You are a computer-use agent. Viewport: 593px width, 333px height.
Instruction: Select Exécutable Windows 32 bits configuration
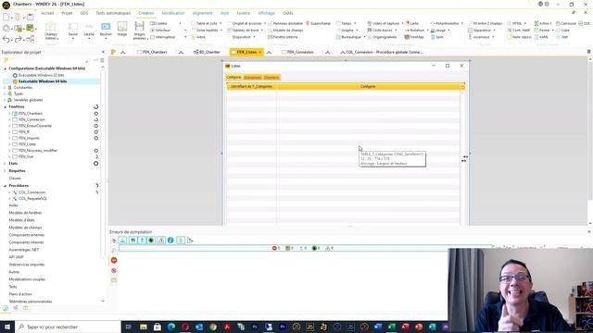(x=41, y=75)
